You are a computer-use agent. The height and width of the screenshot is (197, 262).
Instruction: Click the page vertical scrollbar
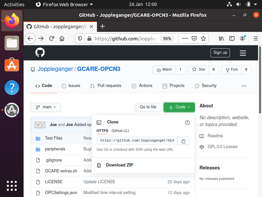tap(260, 80)
